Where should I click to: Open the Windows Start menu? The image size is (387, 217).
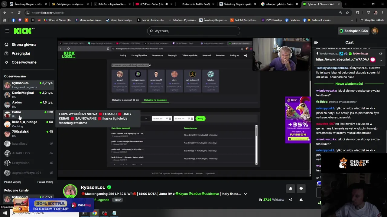pos(5,213)
